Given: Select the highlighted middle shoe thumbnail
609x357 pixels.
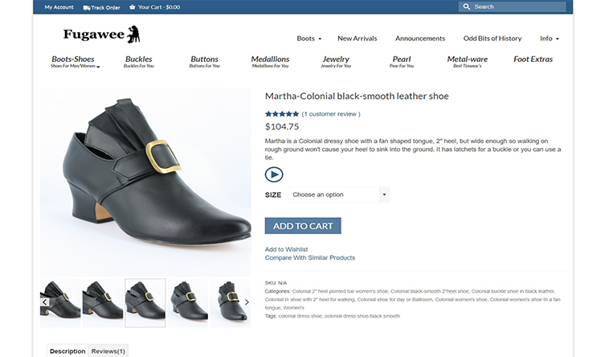Looking at the screenshot, I should pos(145,302).
